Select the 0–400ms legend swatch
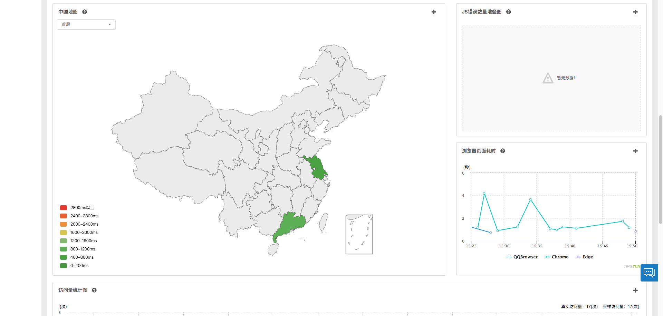 click(64, 266)
